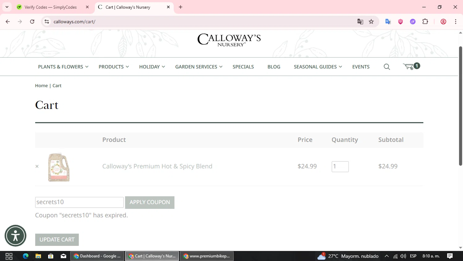Screen dimensions: 463x261
Task: Expand the Plants & Flowers menu
Action: [63, 67]
